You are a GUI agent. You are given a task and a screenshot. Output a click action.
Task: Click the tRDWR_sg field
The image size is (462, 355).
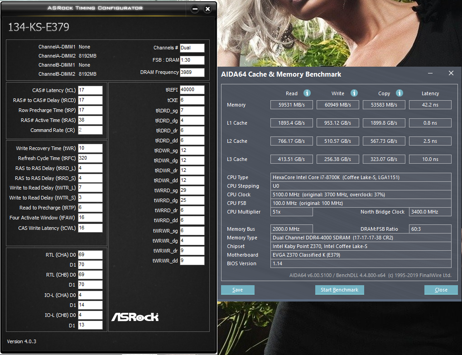192,151
